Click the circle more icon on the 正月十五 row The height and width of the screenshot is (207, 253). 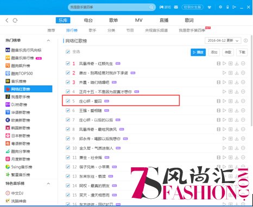pyautogui.click(x=243, y=91)
